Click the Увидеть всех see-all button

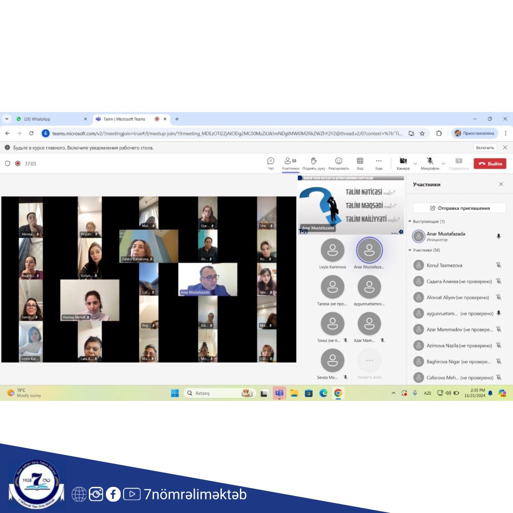click(370, 364)
